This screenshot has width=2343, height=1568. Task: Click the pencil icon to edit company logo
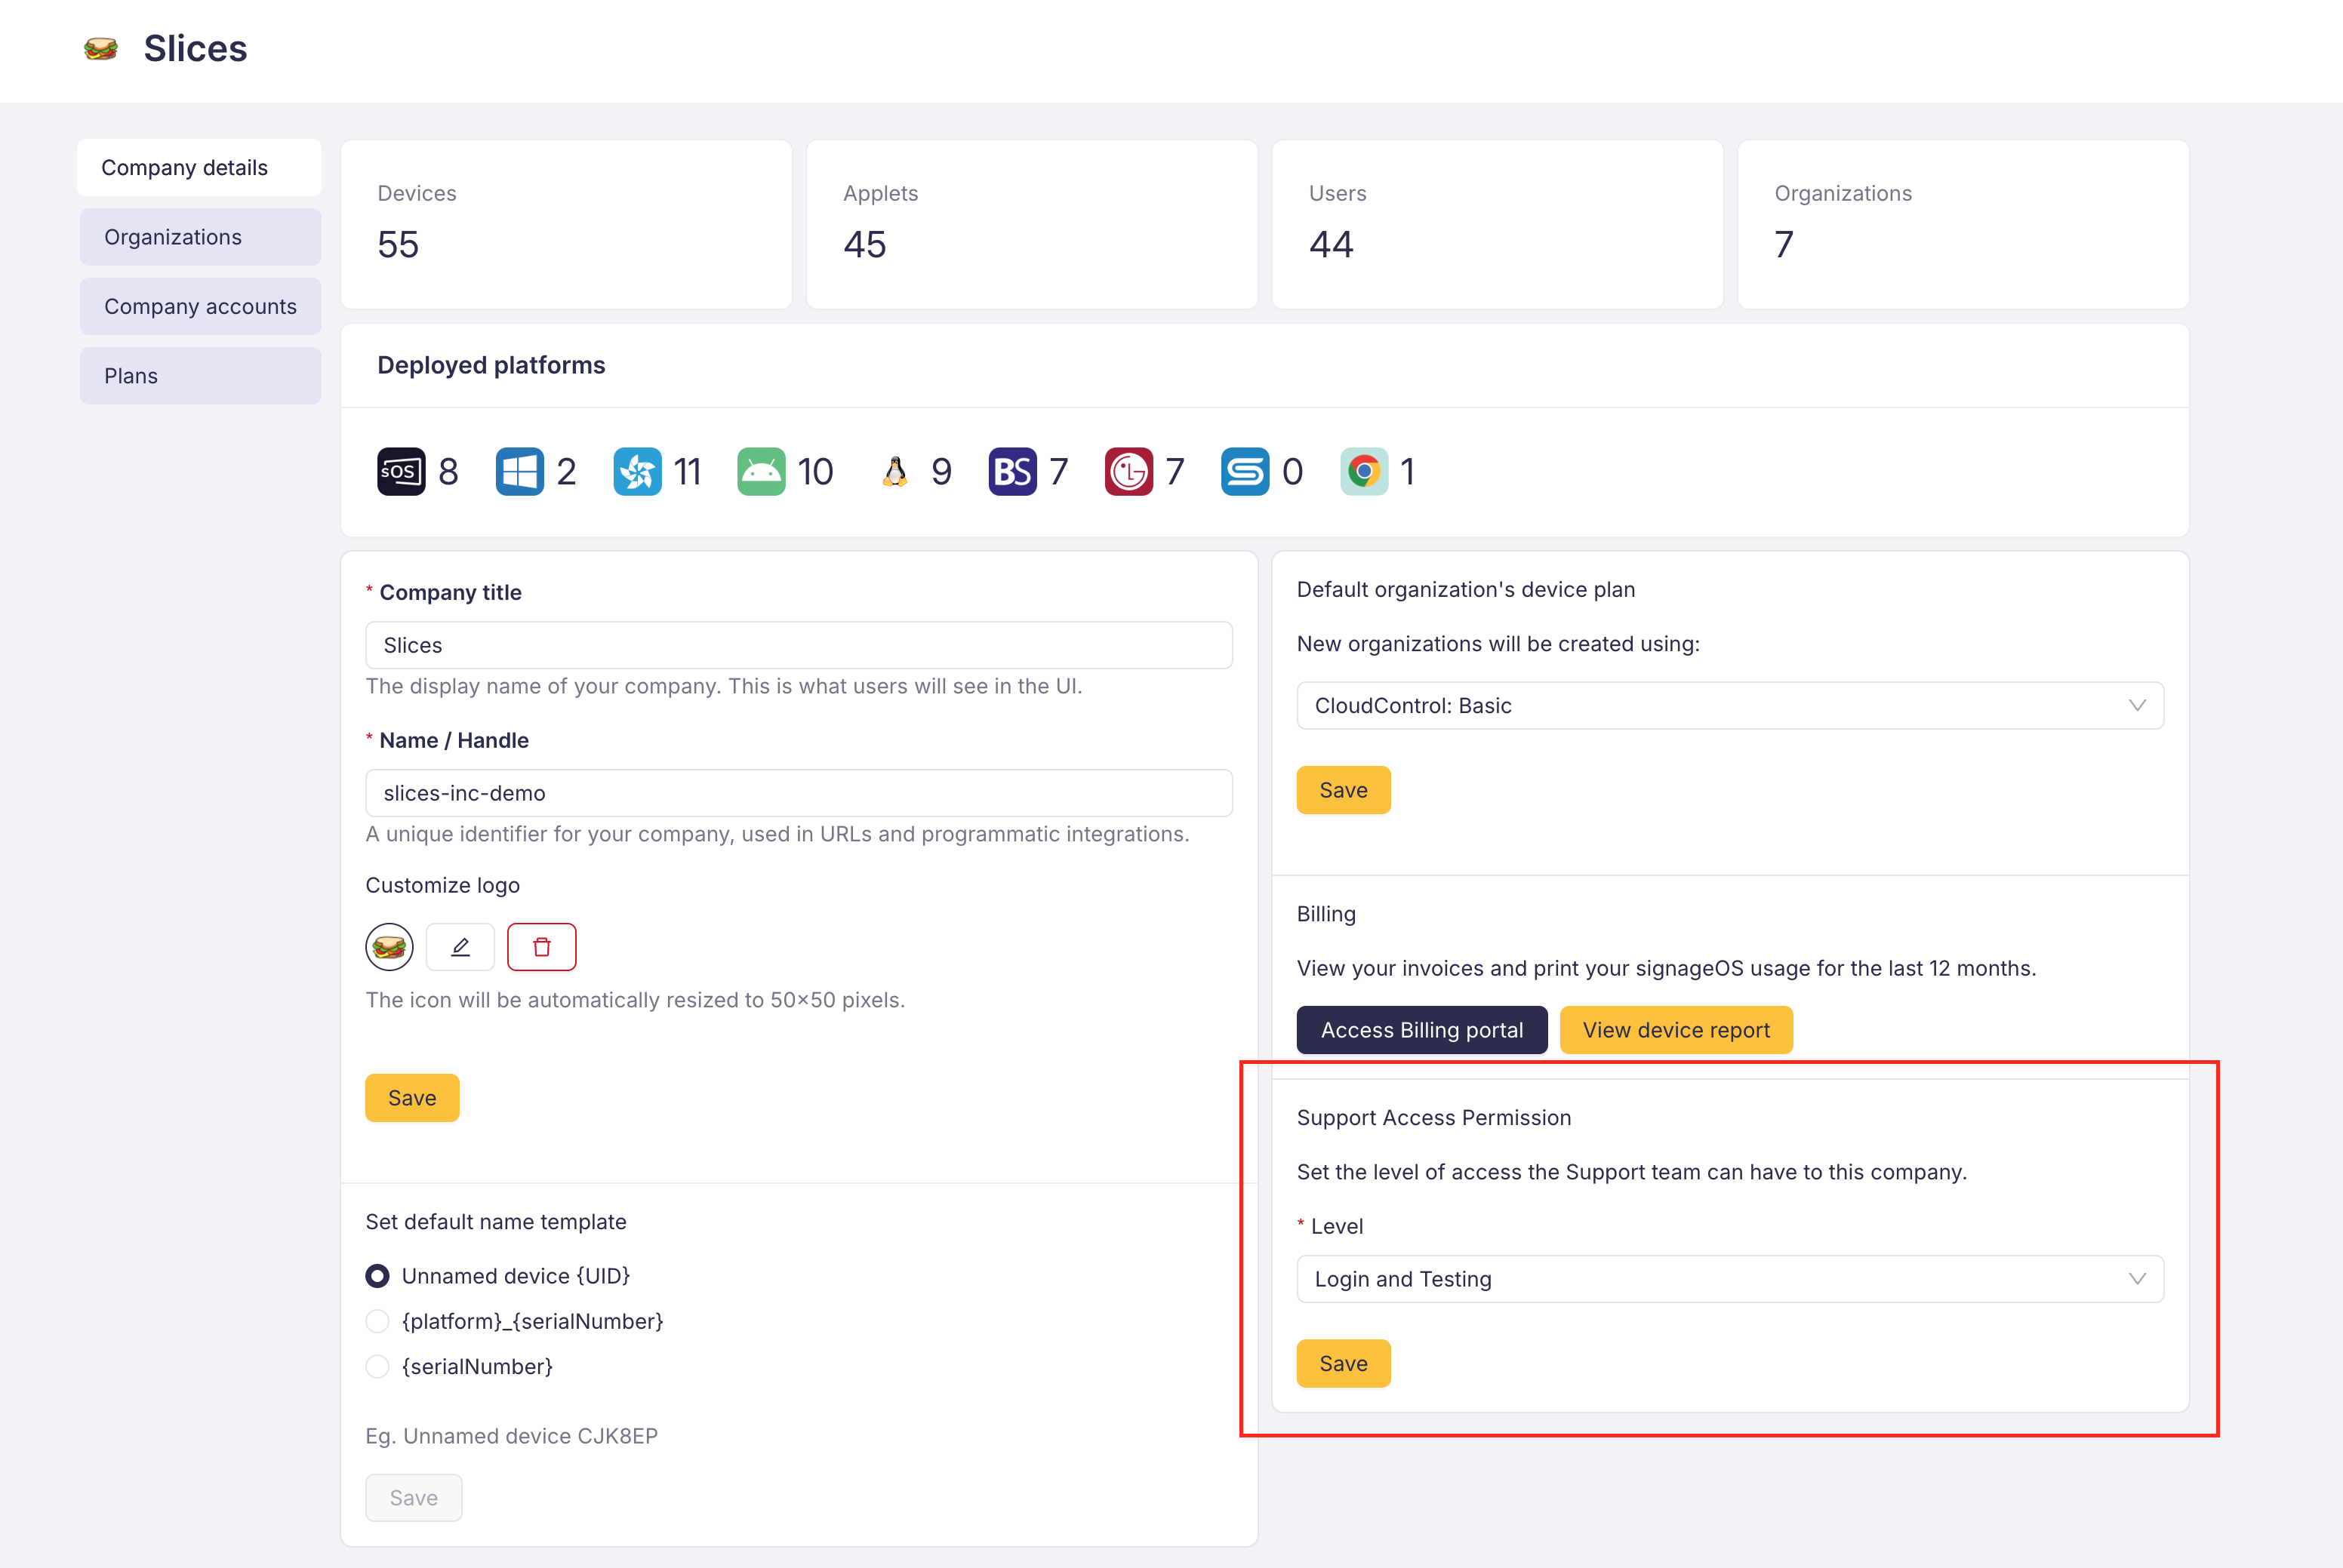pos(460,946)
